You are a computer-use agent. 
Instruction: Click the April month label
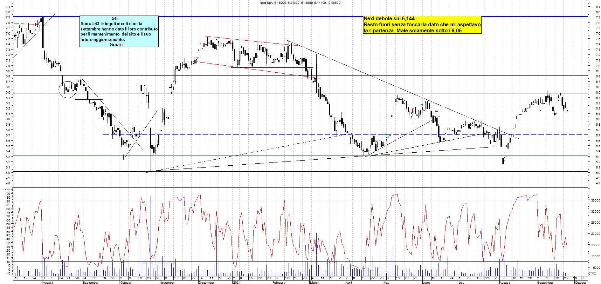349,282
